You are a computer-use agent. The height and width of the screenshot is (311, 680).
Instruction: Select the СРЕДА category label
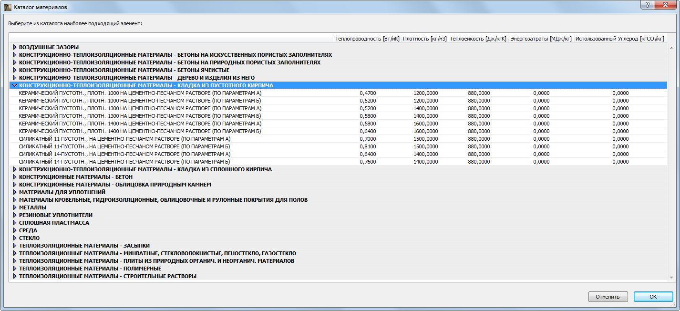click(28, 230)
